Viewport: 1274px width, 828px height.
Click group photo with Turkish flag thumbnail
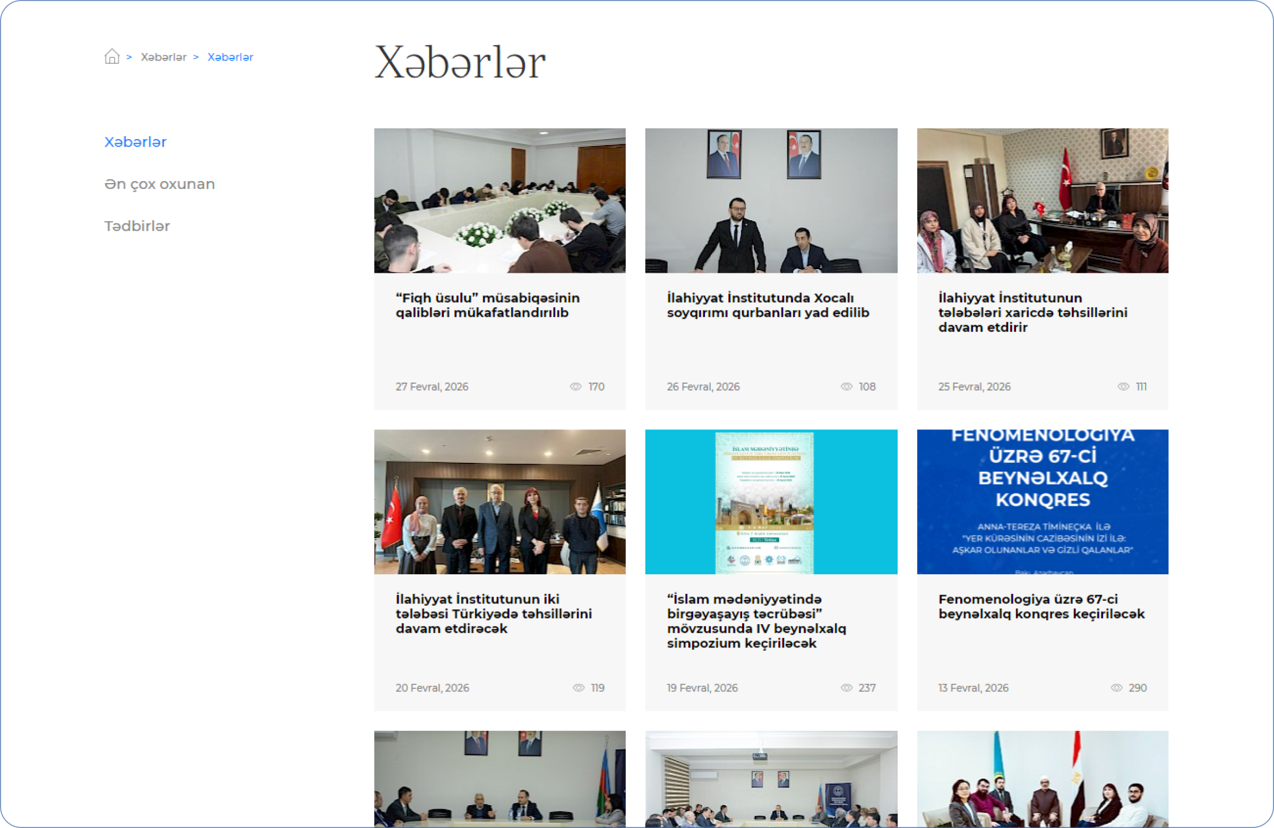click(500, 502)
